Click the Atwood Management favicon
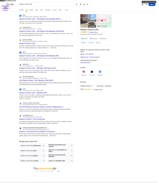This screenshot has height=183, width=159. tap(20, 77)
